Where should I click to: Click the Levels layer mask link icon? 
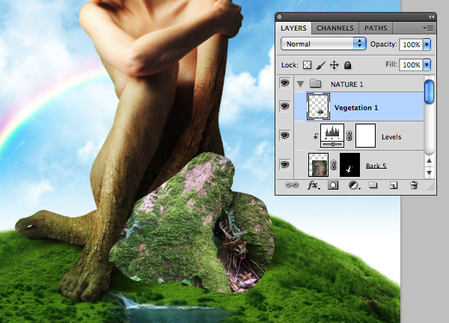(349, 136)
